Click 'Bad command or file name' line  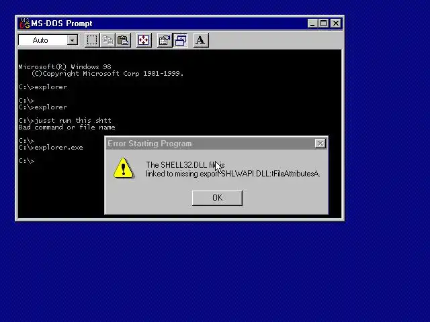[67, 127]
